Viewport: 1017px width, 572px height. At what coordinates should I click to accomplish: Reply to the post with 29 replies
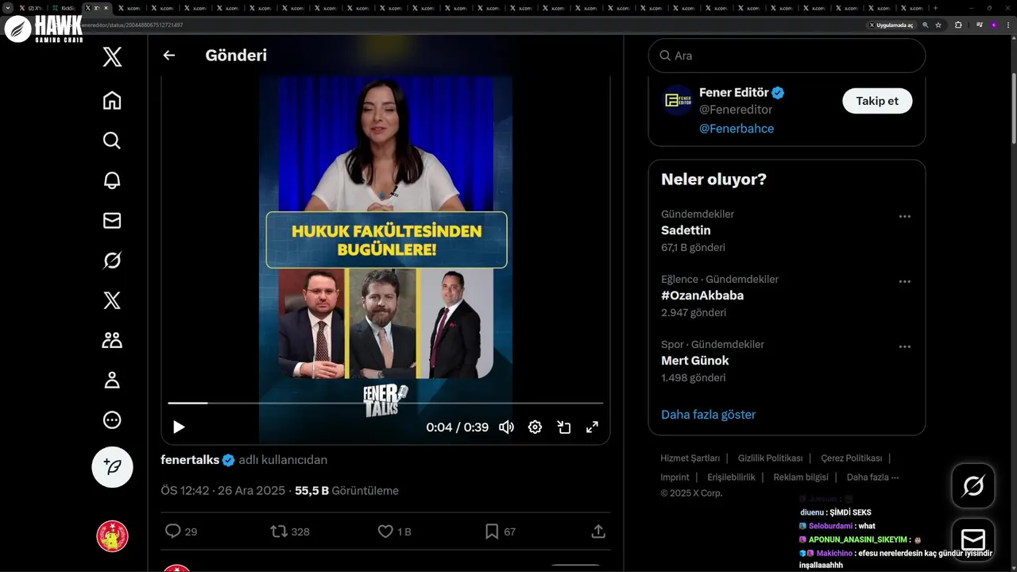180,531
